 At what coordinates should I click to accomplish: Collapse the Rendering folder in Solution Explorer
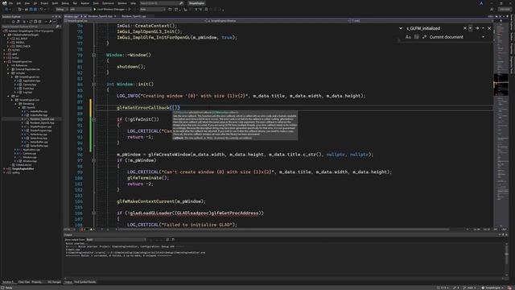pos(15,104)
